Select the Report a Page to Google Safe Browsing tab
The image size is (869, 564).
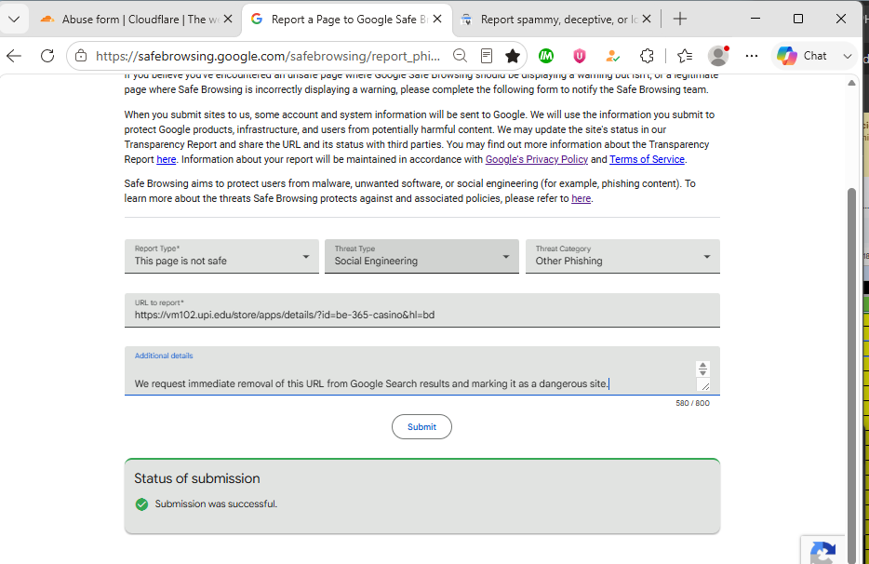tap(346, 20)
